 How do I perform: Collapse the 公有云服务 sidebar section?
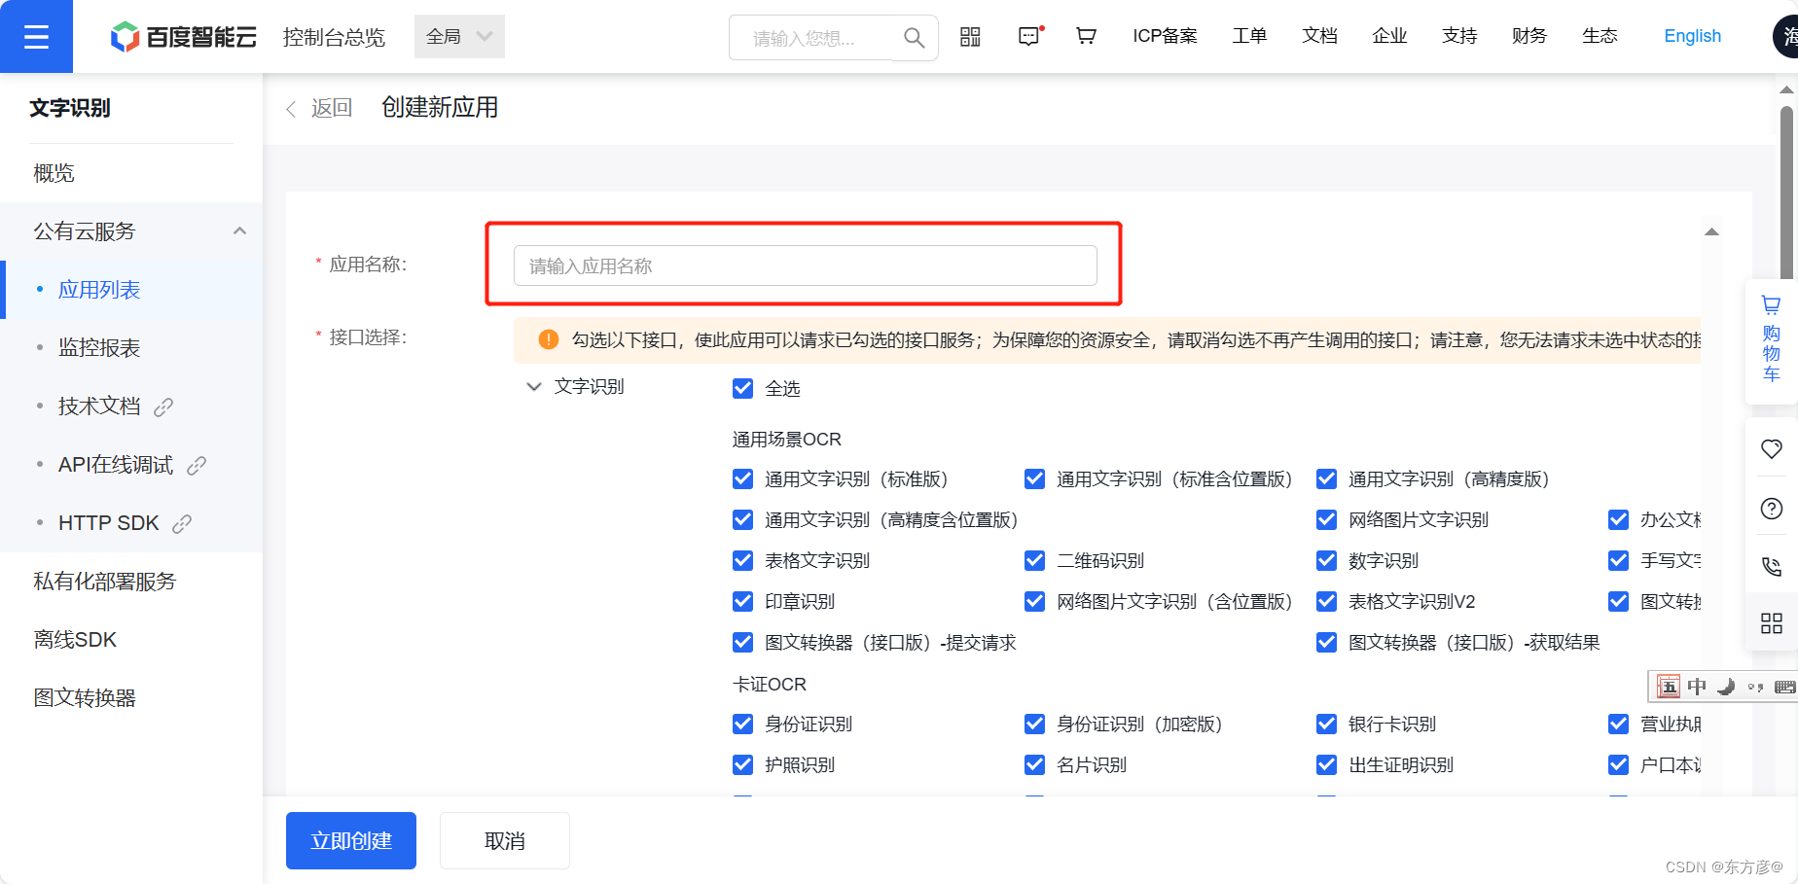click(239, 230)
